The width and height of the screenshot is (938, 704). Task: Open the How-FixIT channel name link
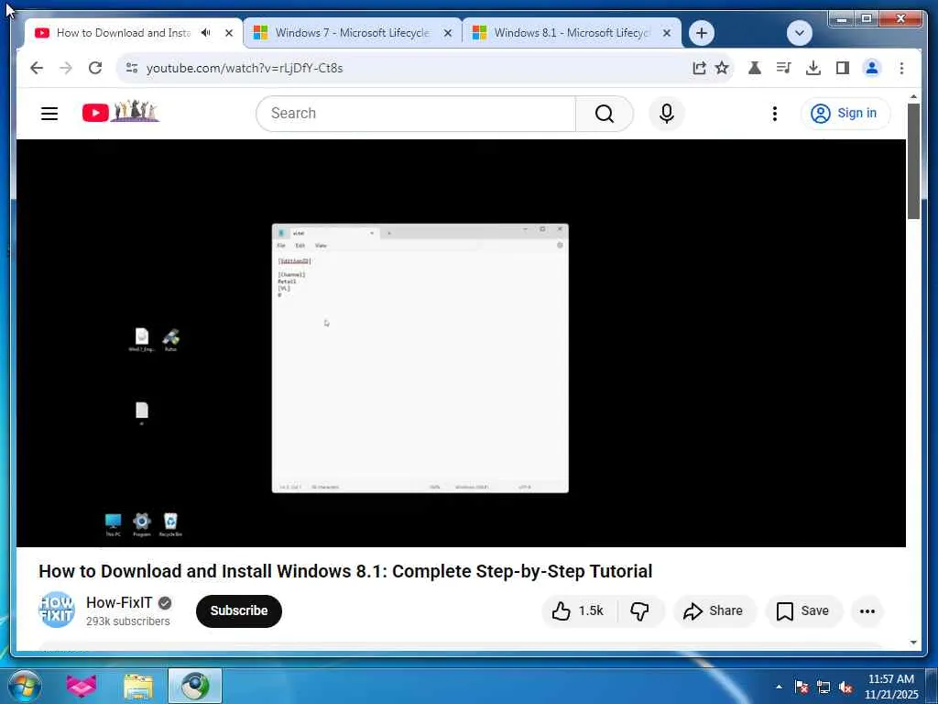click(x=119, y=602)
